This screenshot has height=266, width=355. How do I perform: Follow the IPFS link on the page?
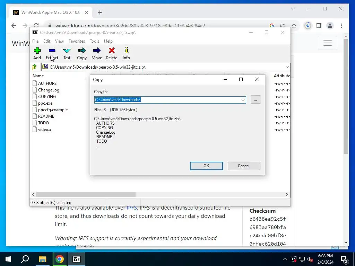click(131, 208)
